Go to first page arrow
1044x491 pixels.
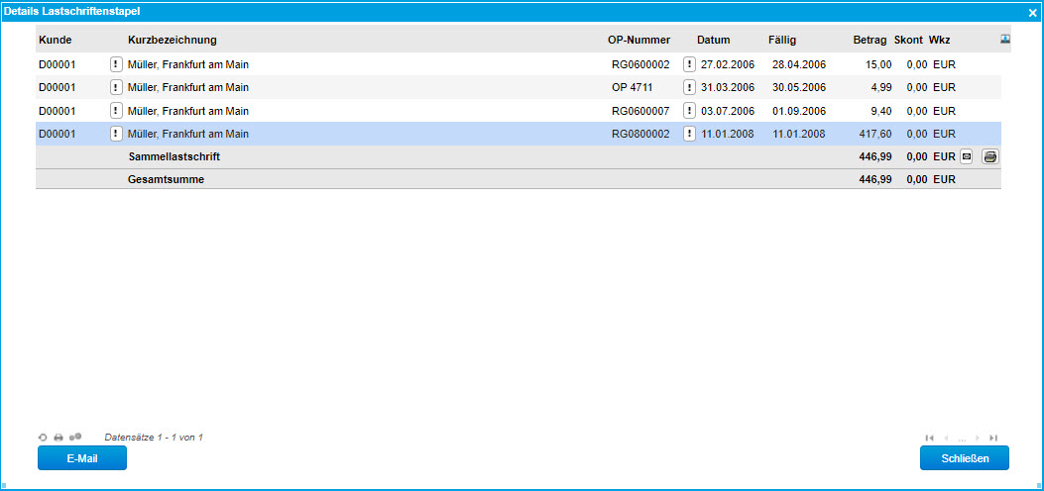tap(930, 438)
